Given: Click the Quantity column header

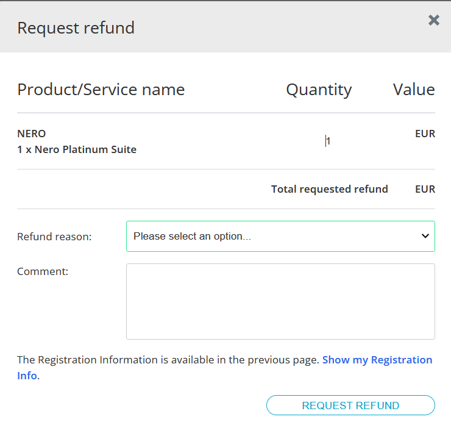Looking at the screenshot, I should (x=319, y=90).
